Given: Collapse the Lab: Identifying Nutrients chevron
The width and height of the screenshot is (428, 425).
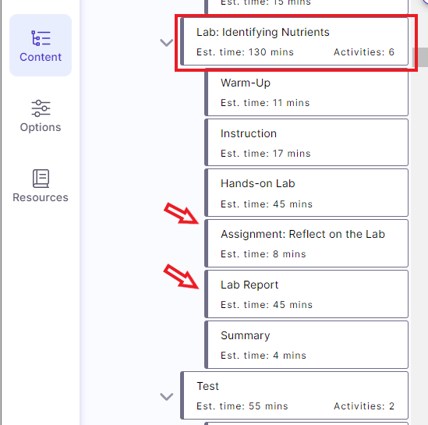Looking at the screenshot, I should [x=166, y=43].
